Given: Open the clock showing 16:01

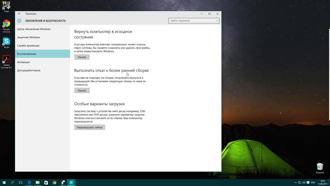Looking at the screenshot, I should click(323, 182).
